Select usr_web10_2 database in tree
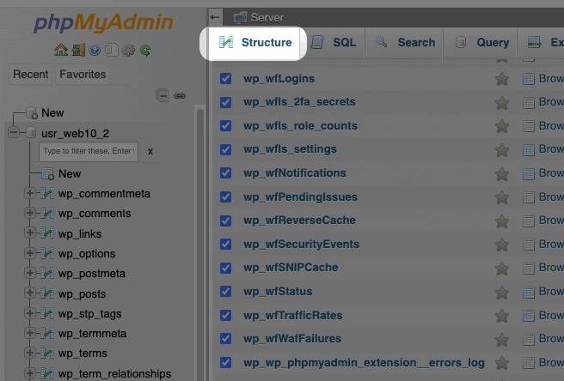This screenshot has height=381, width=564. coord(75,134)
